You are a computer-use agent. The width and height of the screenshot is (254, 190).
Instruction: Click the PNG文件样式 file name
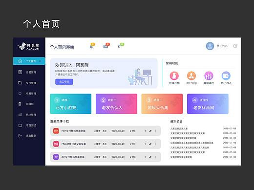[74, 144]
